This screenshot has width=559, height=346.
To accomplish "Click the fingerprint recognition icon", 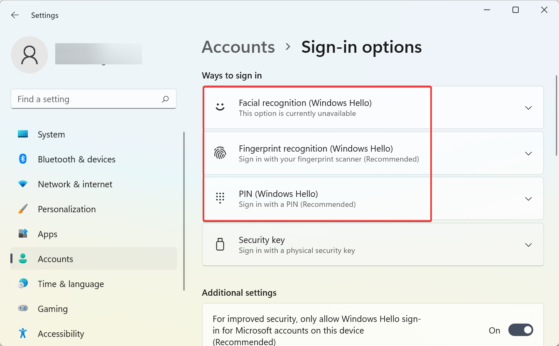I will [x=220, y=153].
